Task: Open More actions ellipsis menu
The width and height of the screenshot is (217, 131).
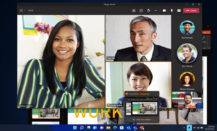Action: click(156, 11)
